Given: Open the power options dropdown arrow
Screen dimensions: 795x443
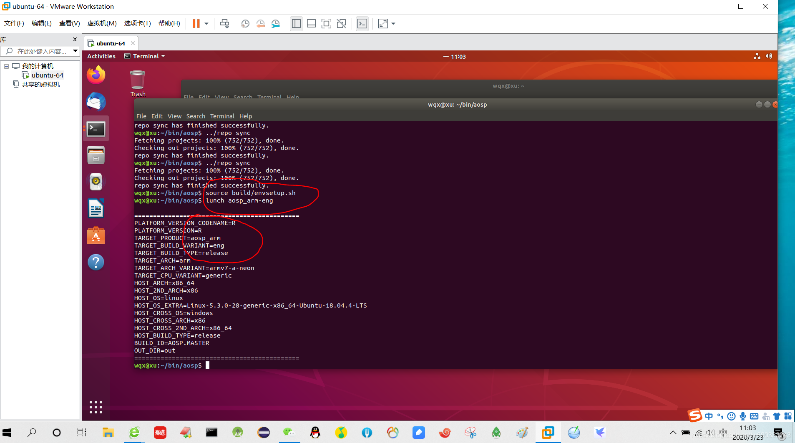Looking at the screenshot, I should pos(206,24).
